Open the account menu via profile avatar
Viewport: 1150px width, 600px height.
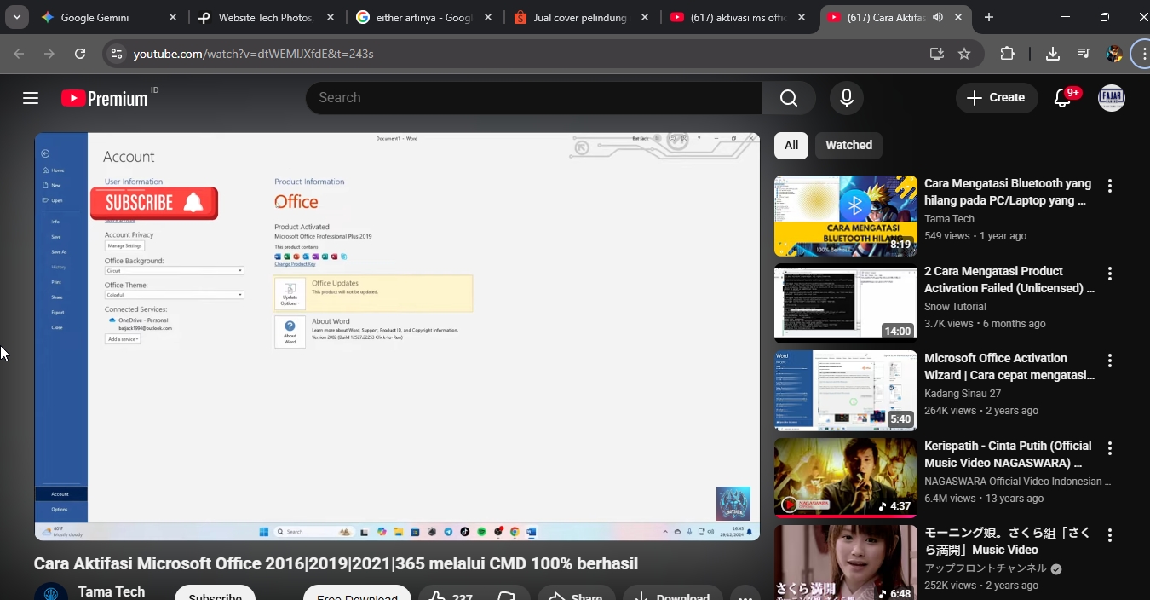pyautogui.click(x=1111, y=97)
